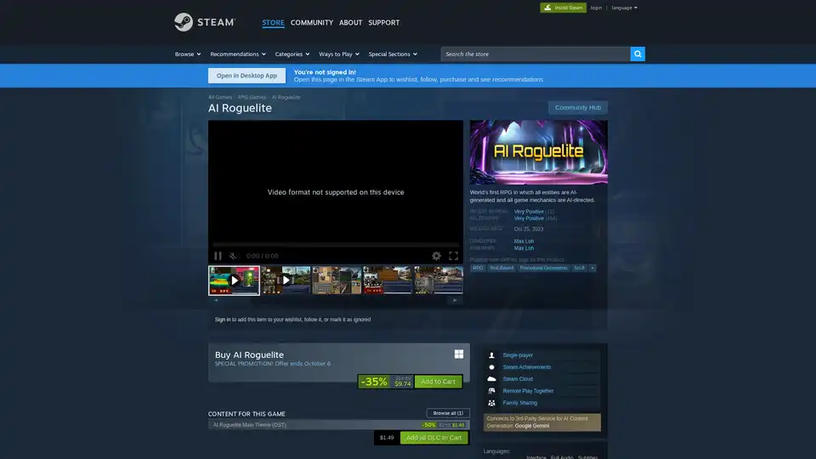This screenshot has height=459, width=816.
Task: Select the second video thumbnail
Action: [285, 280]
